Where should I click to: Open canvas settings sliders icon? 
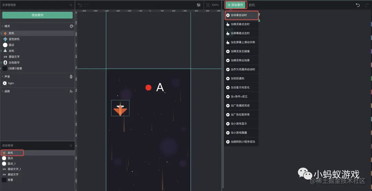[199, 5]
